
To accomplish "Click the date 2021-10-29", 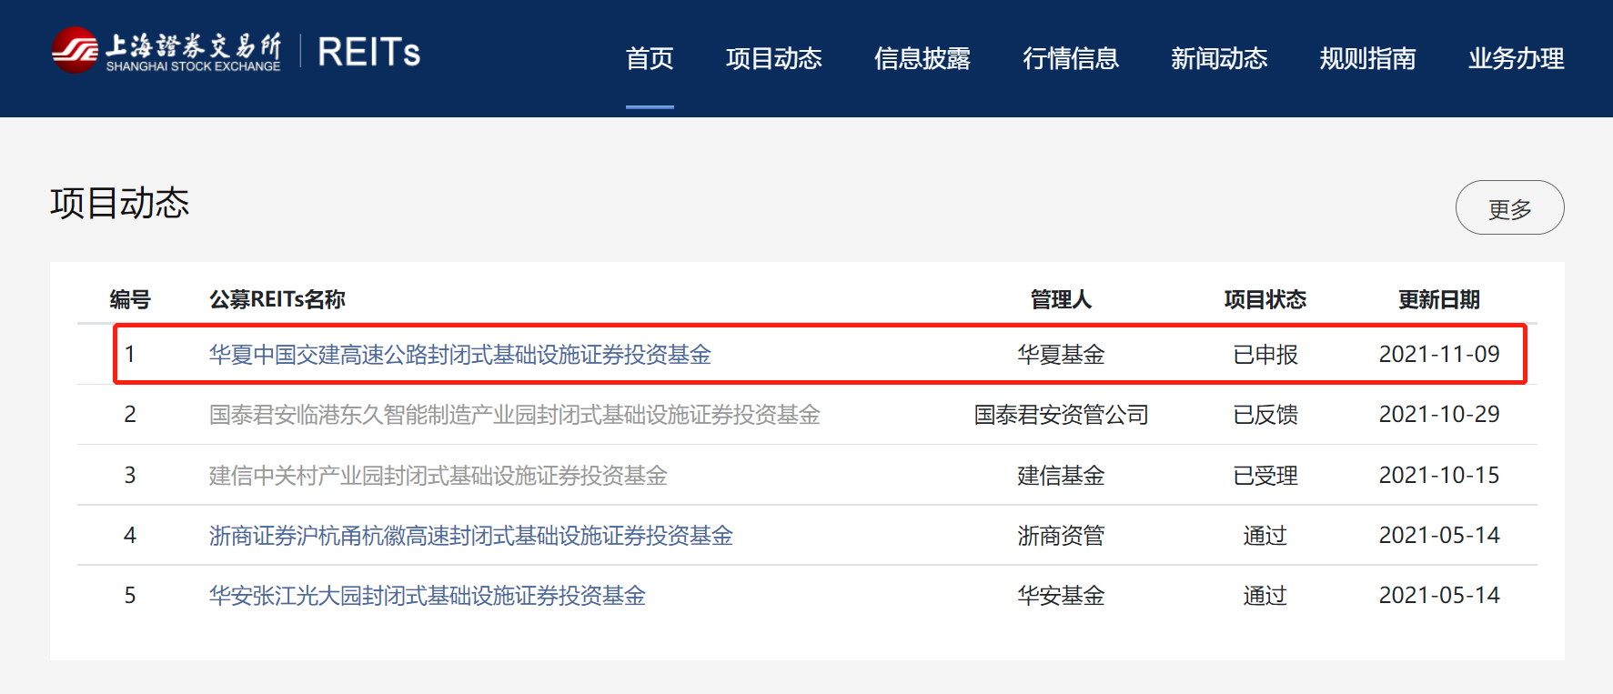I will pos(1439,414).
